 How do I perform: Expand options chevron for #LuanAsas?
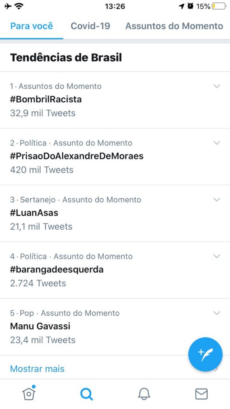217,200
